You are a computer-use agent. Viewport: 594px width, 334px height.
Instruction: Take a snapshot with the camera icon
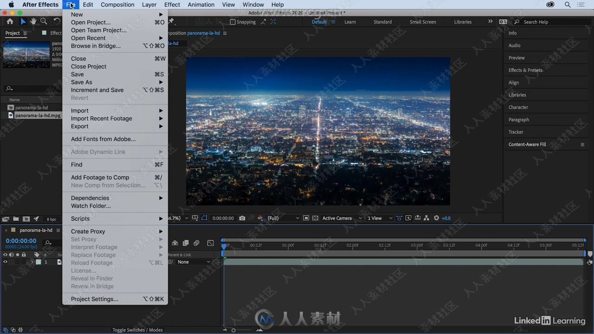(242, 218)
